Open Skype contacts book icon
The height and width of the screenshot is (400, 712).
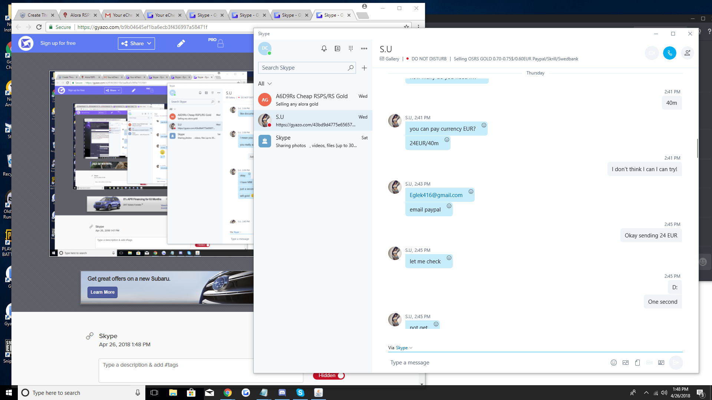(337, 49)
